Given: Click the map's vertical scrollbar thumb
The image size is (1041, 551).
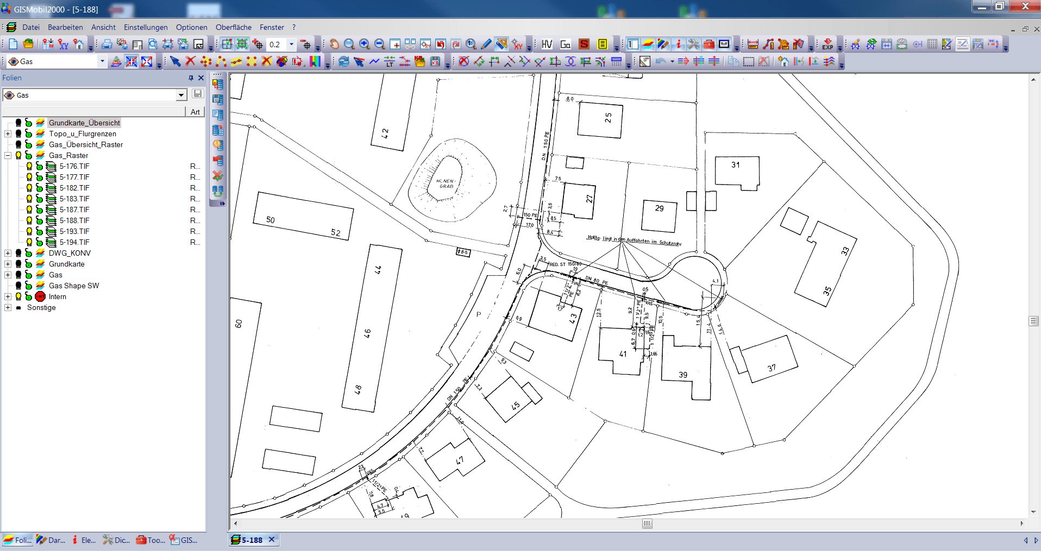Looking at the screenshot, I should tap(1034, 321).
